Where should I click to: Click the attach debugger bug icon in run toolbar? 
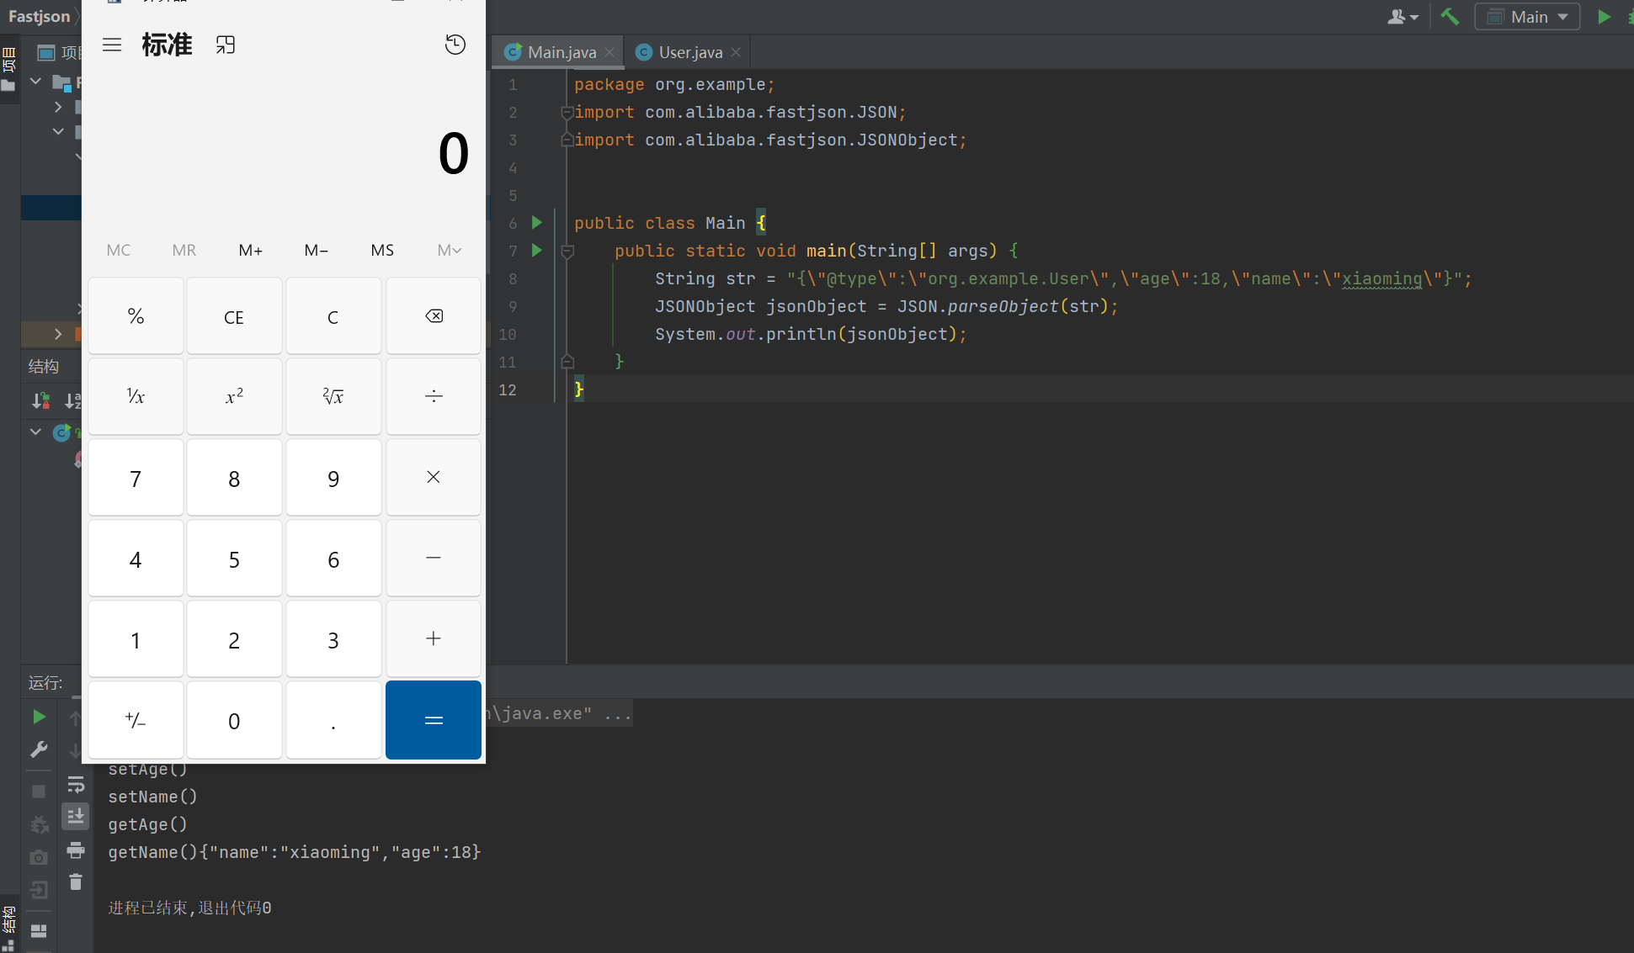coord(39,824)
